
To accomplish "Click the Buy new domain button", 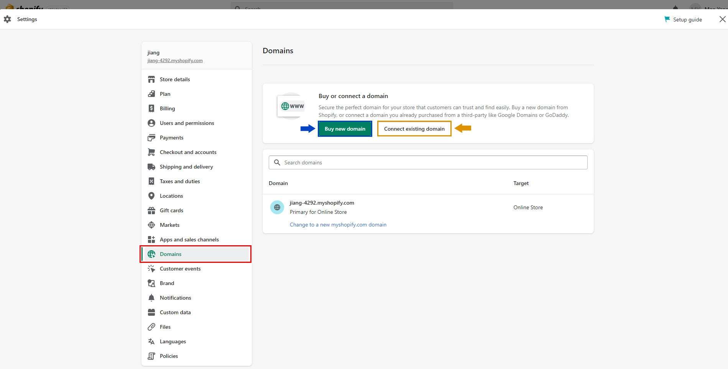I will pos(345,129).
